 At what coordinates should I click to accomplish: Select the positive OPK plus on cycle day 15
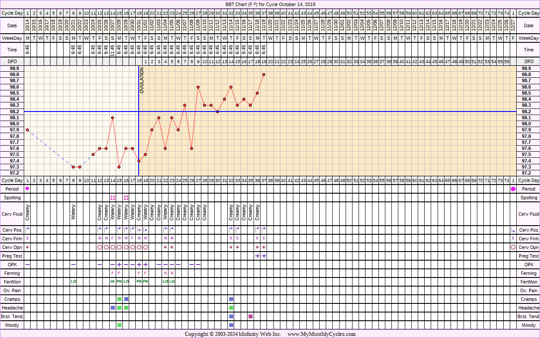(x=119, y=265)
